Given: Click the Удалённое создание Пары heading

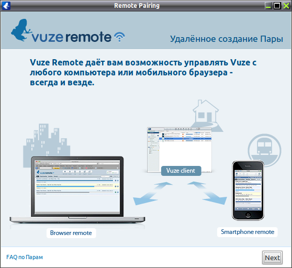Looking at the screenshot, I should pyautogui.click(x=227, y=39).
